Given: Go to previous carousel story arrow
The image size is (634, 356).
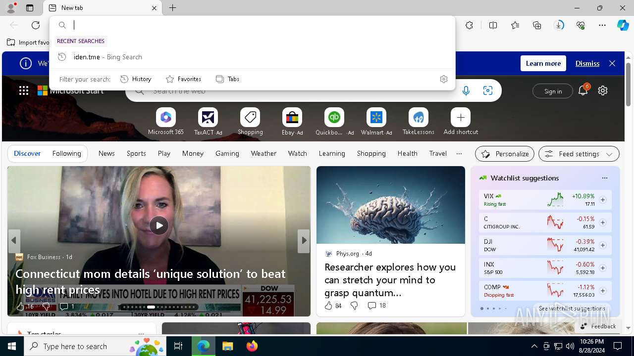Looking at the screenshot, I should [x=14, y=241].
